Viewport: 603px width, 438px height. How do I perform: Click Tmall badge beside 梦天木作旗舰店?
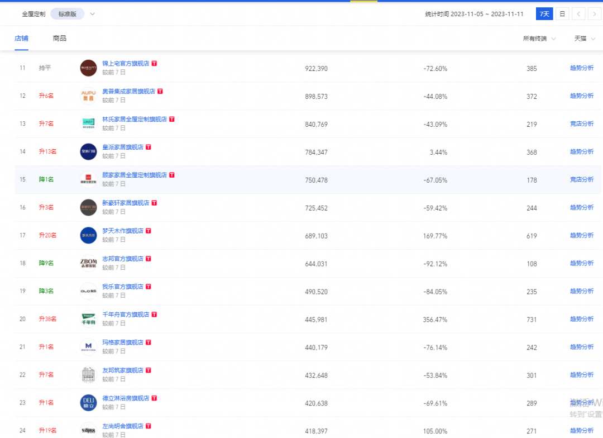(149, 231)
